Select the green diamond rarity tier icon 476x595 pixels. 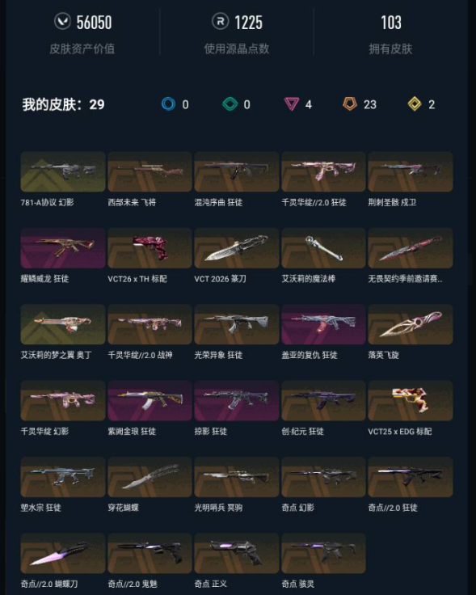[230, 104]
